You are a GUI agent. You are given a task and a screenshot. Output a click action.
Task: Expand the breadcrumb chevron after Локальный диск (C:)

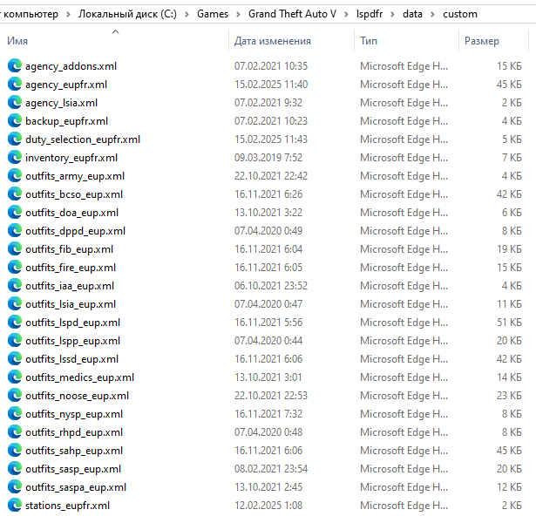point(187,14)
